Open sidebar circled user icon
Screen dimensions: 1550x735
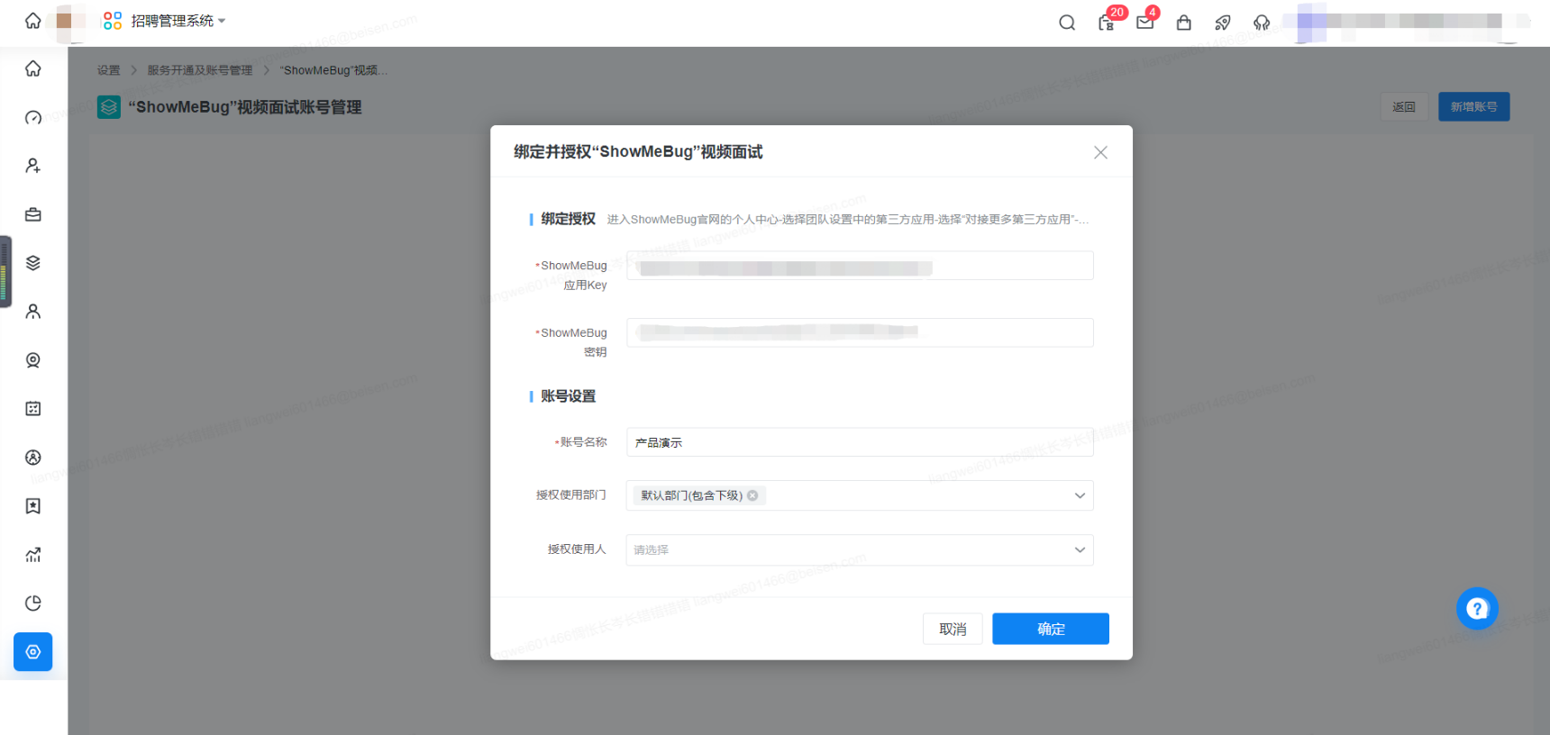pyautogui.click(x=33, y=458)
